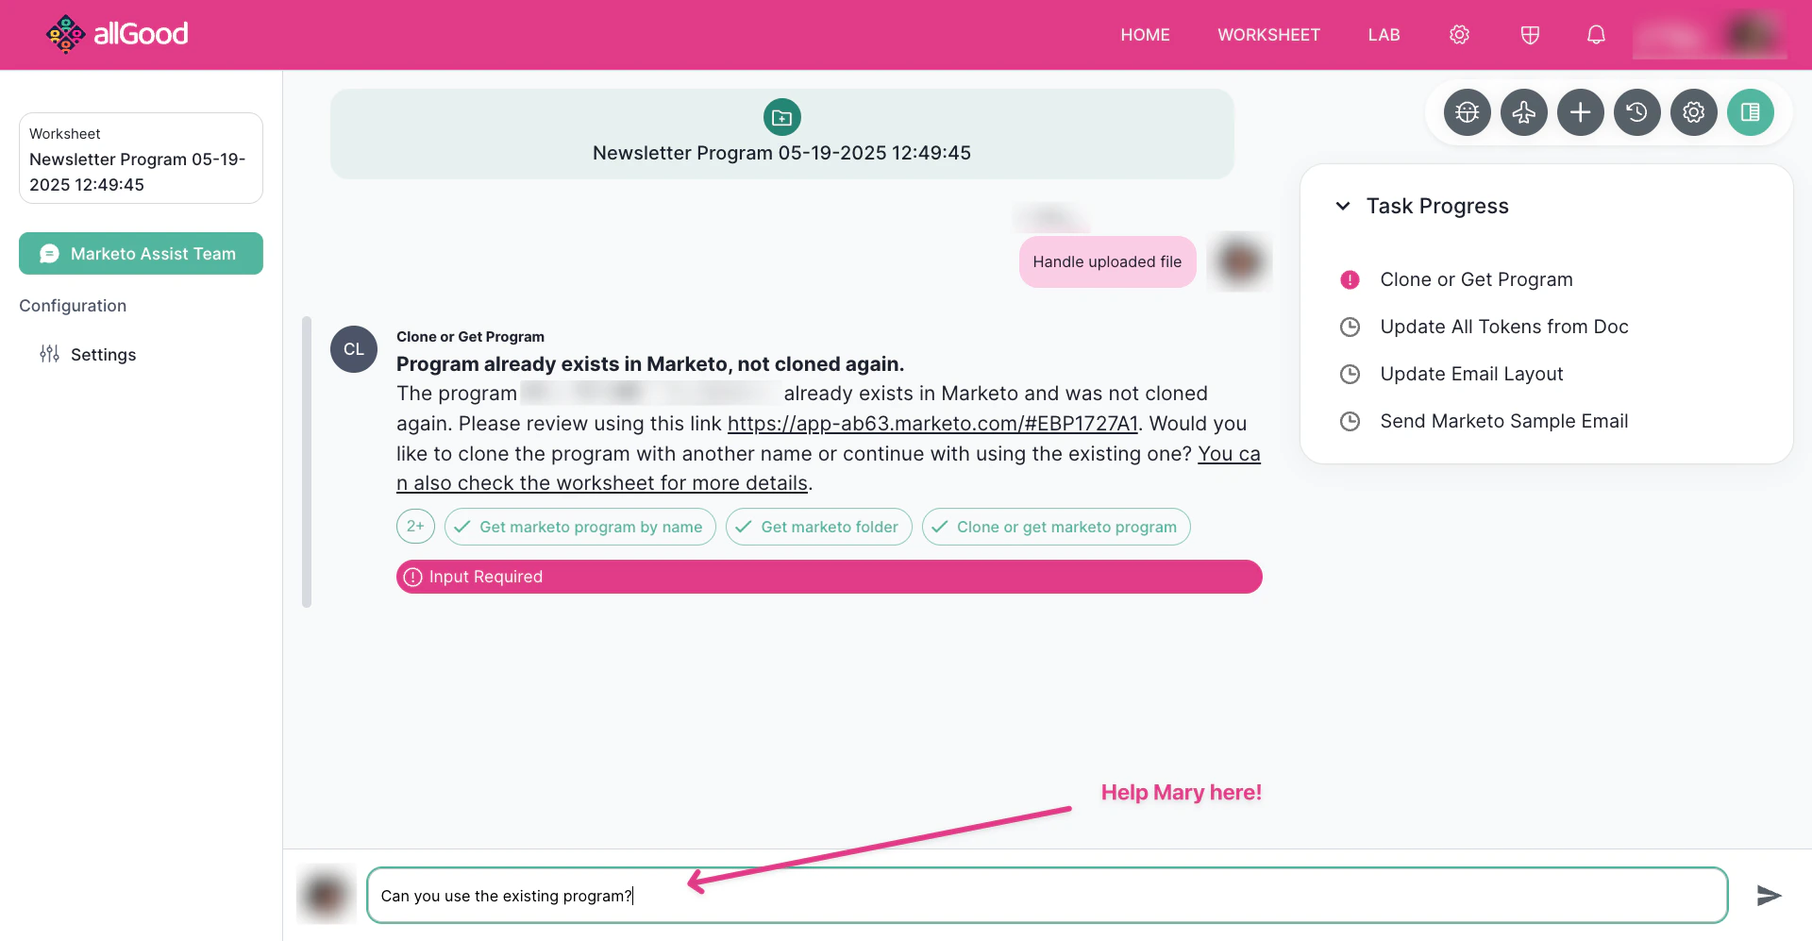
Task: Click the sliders icon beside Settings
Action: pyautogui.click(x=49, y=354)
